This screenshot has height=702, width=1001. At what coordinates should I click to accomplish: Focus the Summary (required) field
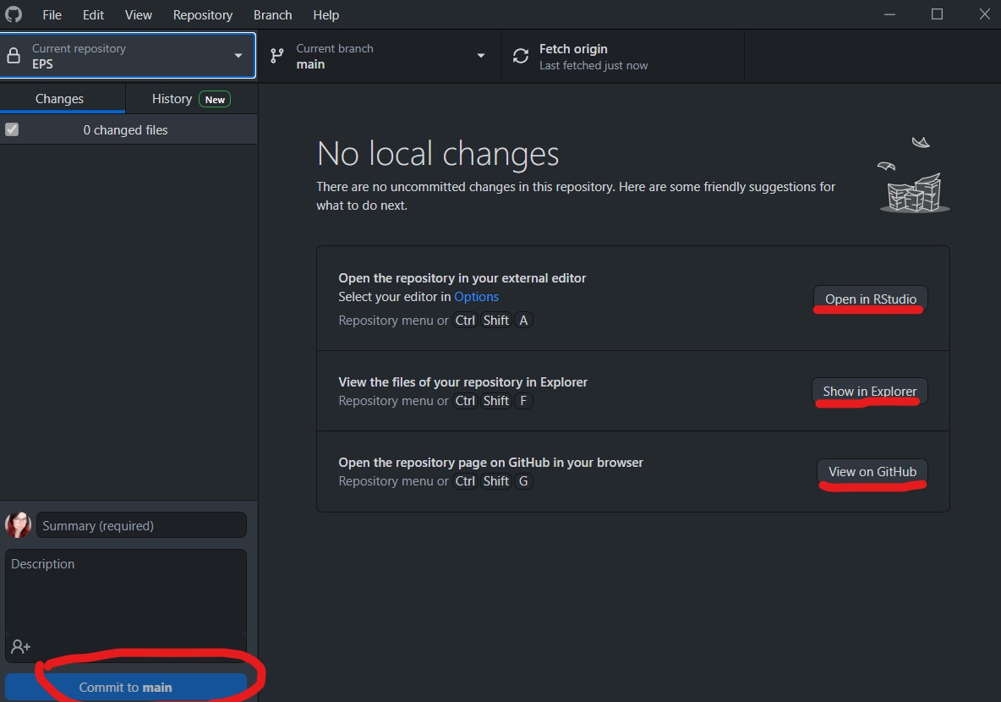pos(141,525)
